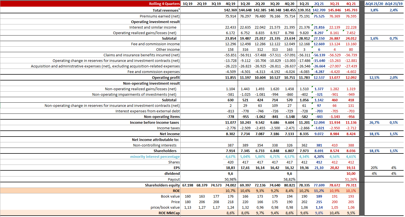Select Other income 4Q 21 value 80

click(x=351, y=49)
